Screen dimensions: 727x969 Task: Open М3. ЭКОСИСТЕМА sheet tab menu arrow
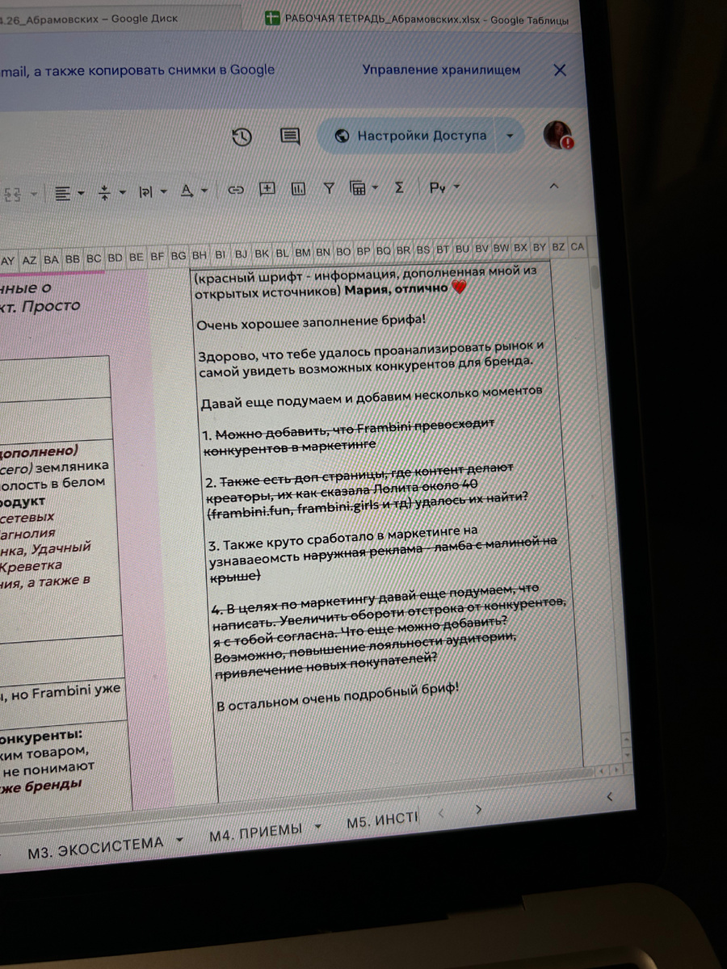179,839
